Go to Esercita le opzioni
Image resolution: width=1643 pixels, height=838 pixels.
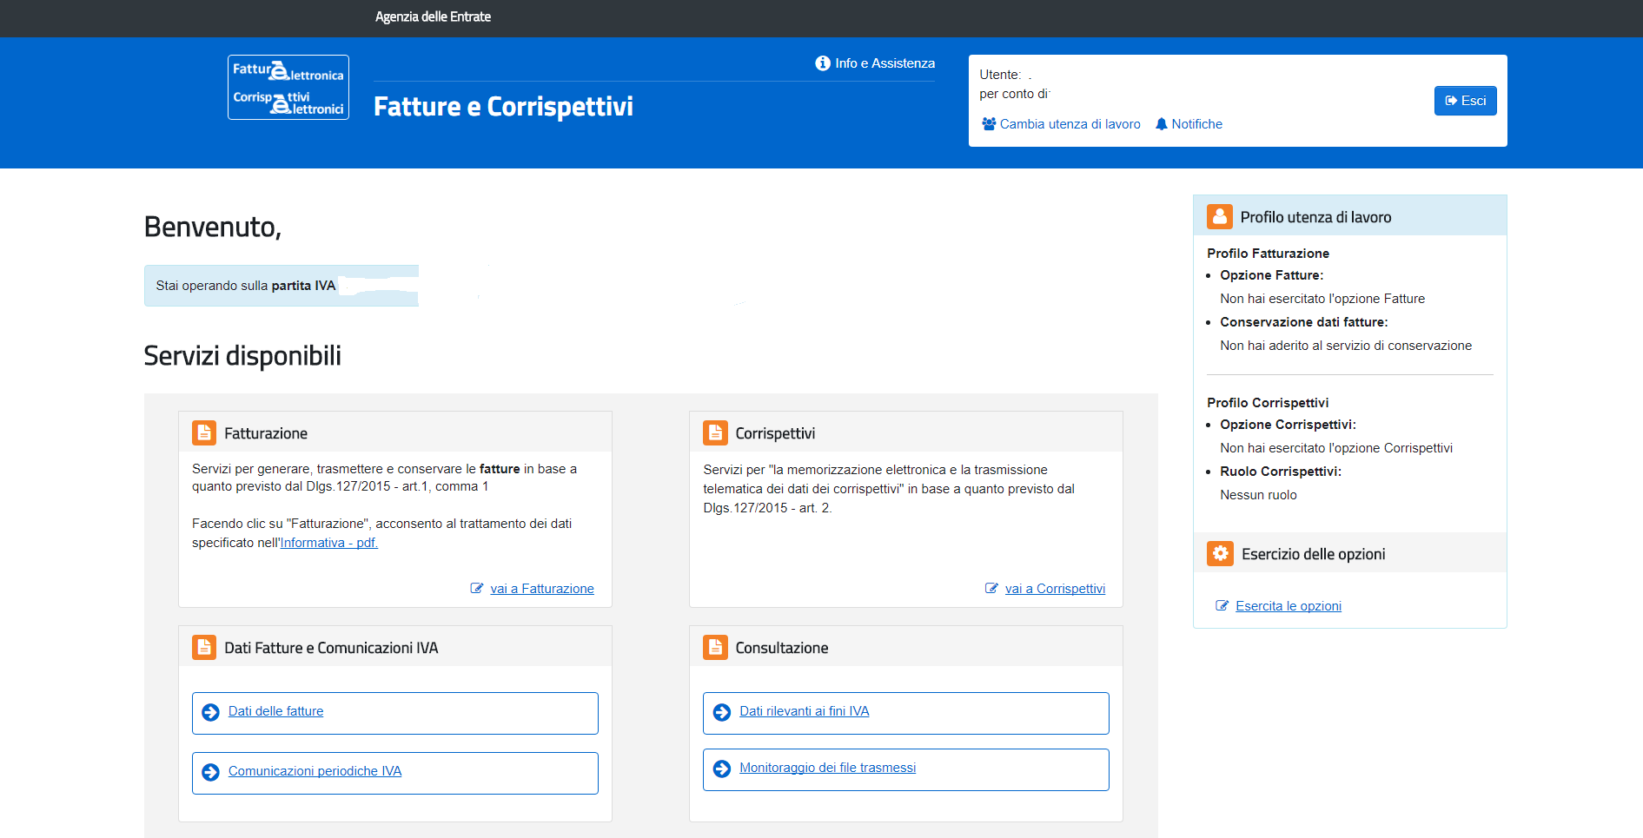[x=1288, y=606]
